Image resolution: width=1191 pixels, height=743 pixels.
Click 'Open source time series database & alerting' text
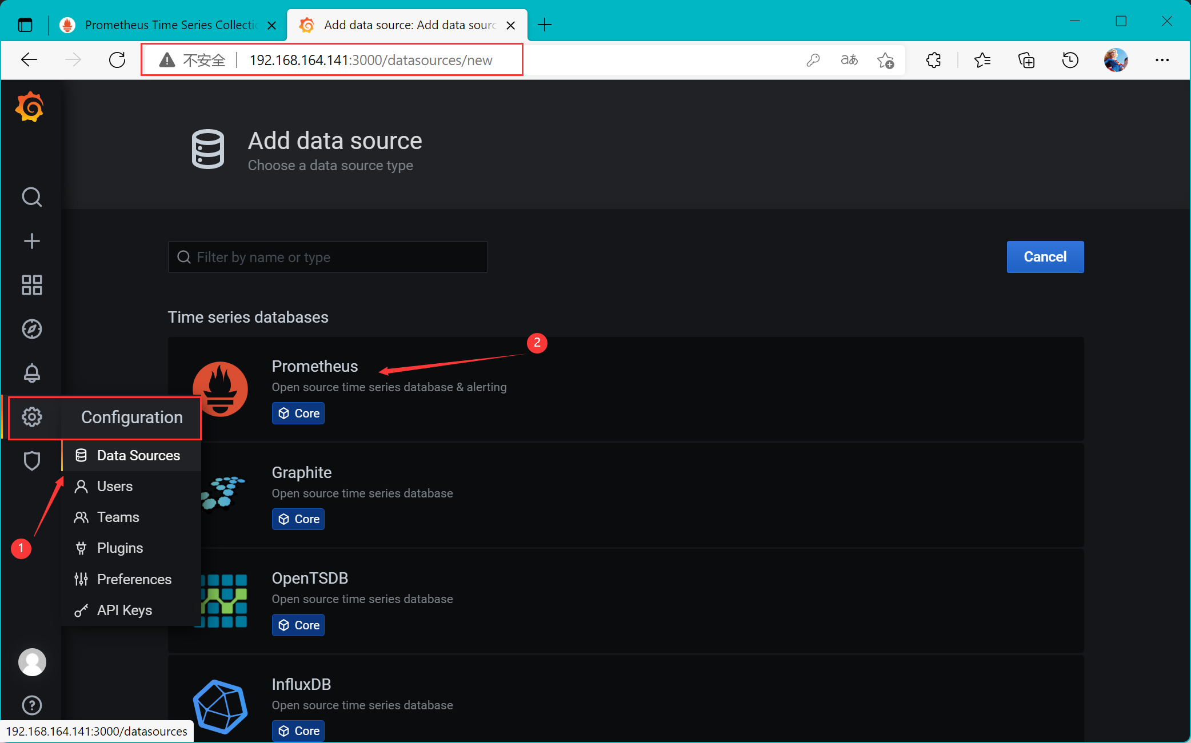coord(389,387)
